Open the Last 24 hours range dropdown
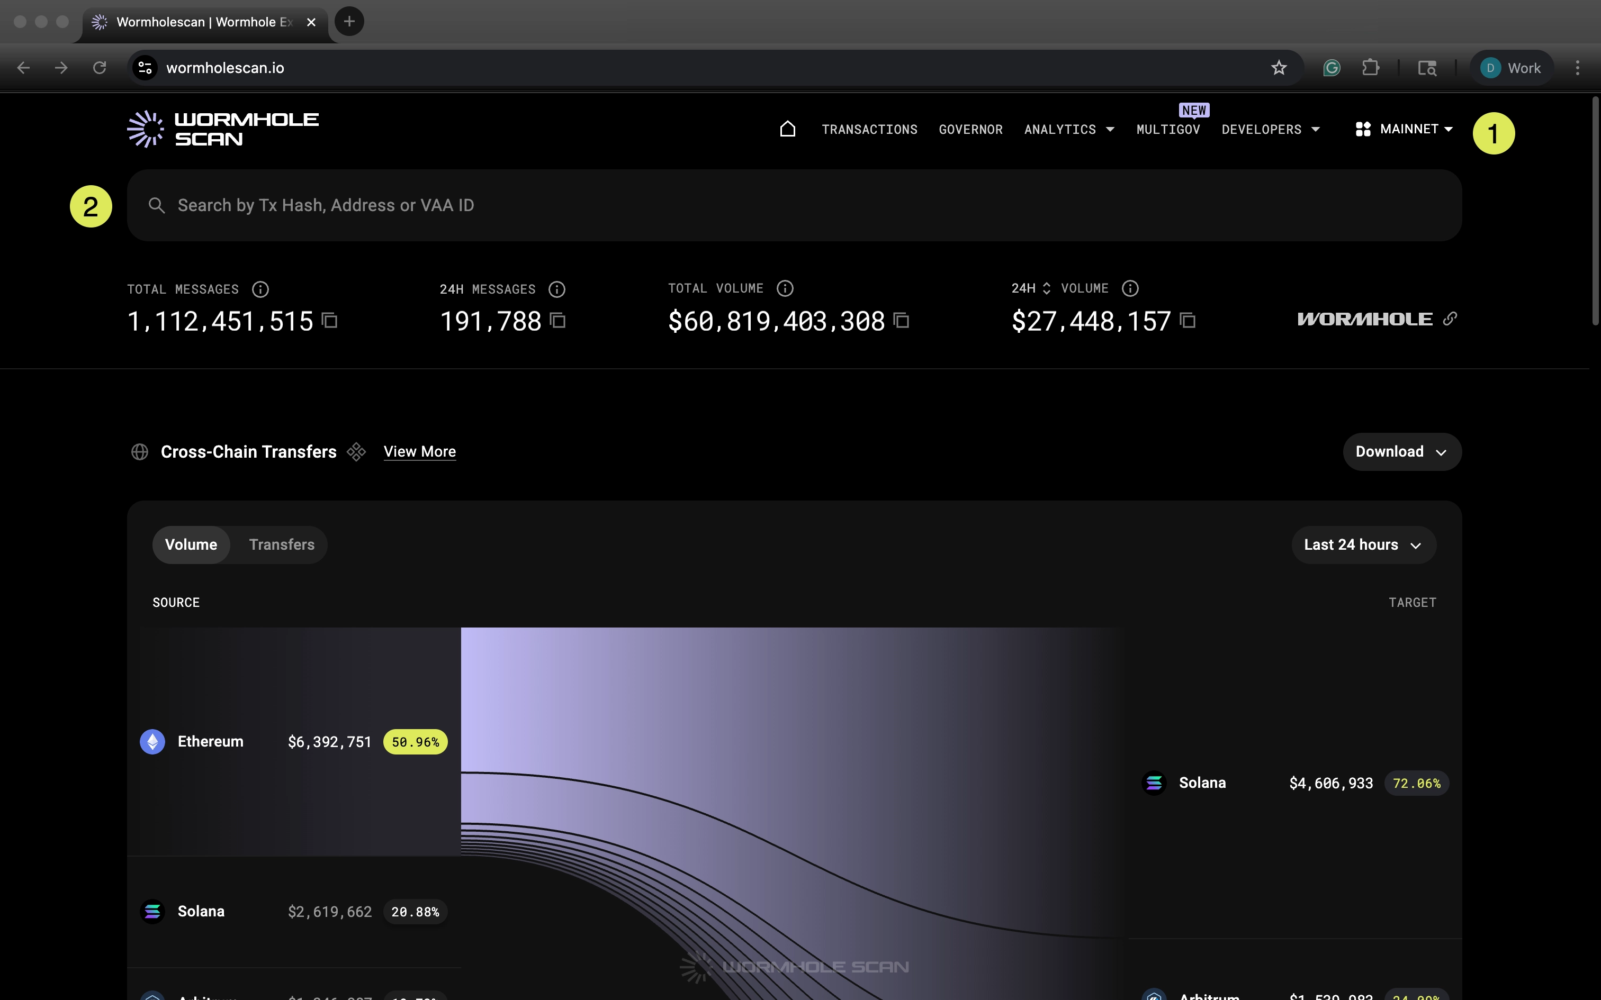Viewport: 1601px width, 1000px height. point(1363,545)
